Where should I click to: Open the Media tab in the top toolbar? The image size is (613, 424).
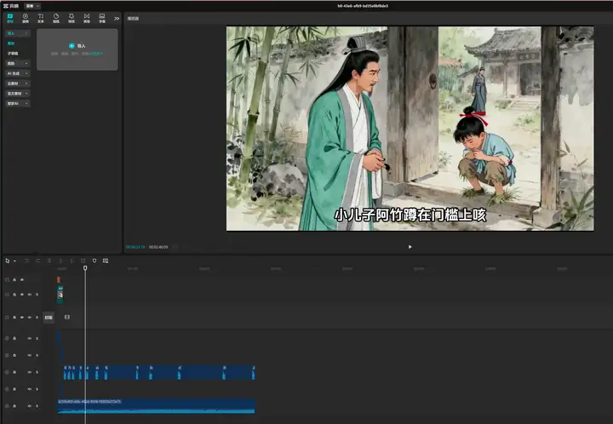click(x=10, y=18)
